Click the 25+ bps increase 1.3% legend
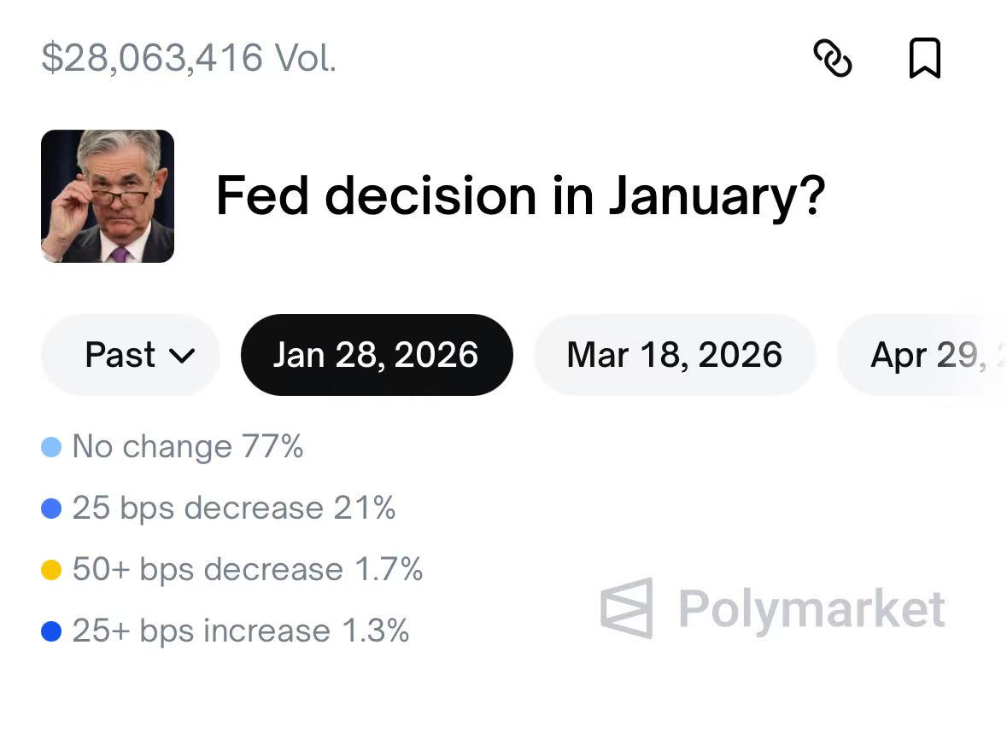Image resolution: width=1007 pixels, height=744 pixels. [x=240, y=631]
